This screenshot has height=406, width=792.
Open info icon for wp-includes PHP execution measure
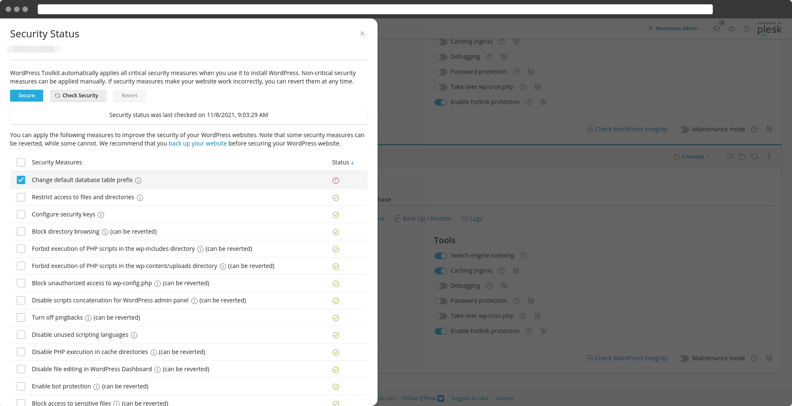coord(200,249)
